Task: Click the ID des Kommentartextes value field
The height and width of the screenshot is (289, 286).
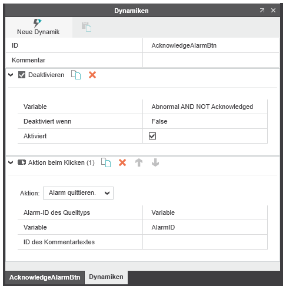Action: click(x=205, y=242)
